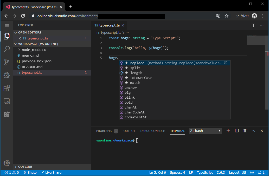Click Live Share in the status bar

(51, 173)
